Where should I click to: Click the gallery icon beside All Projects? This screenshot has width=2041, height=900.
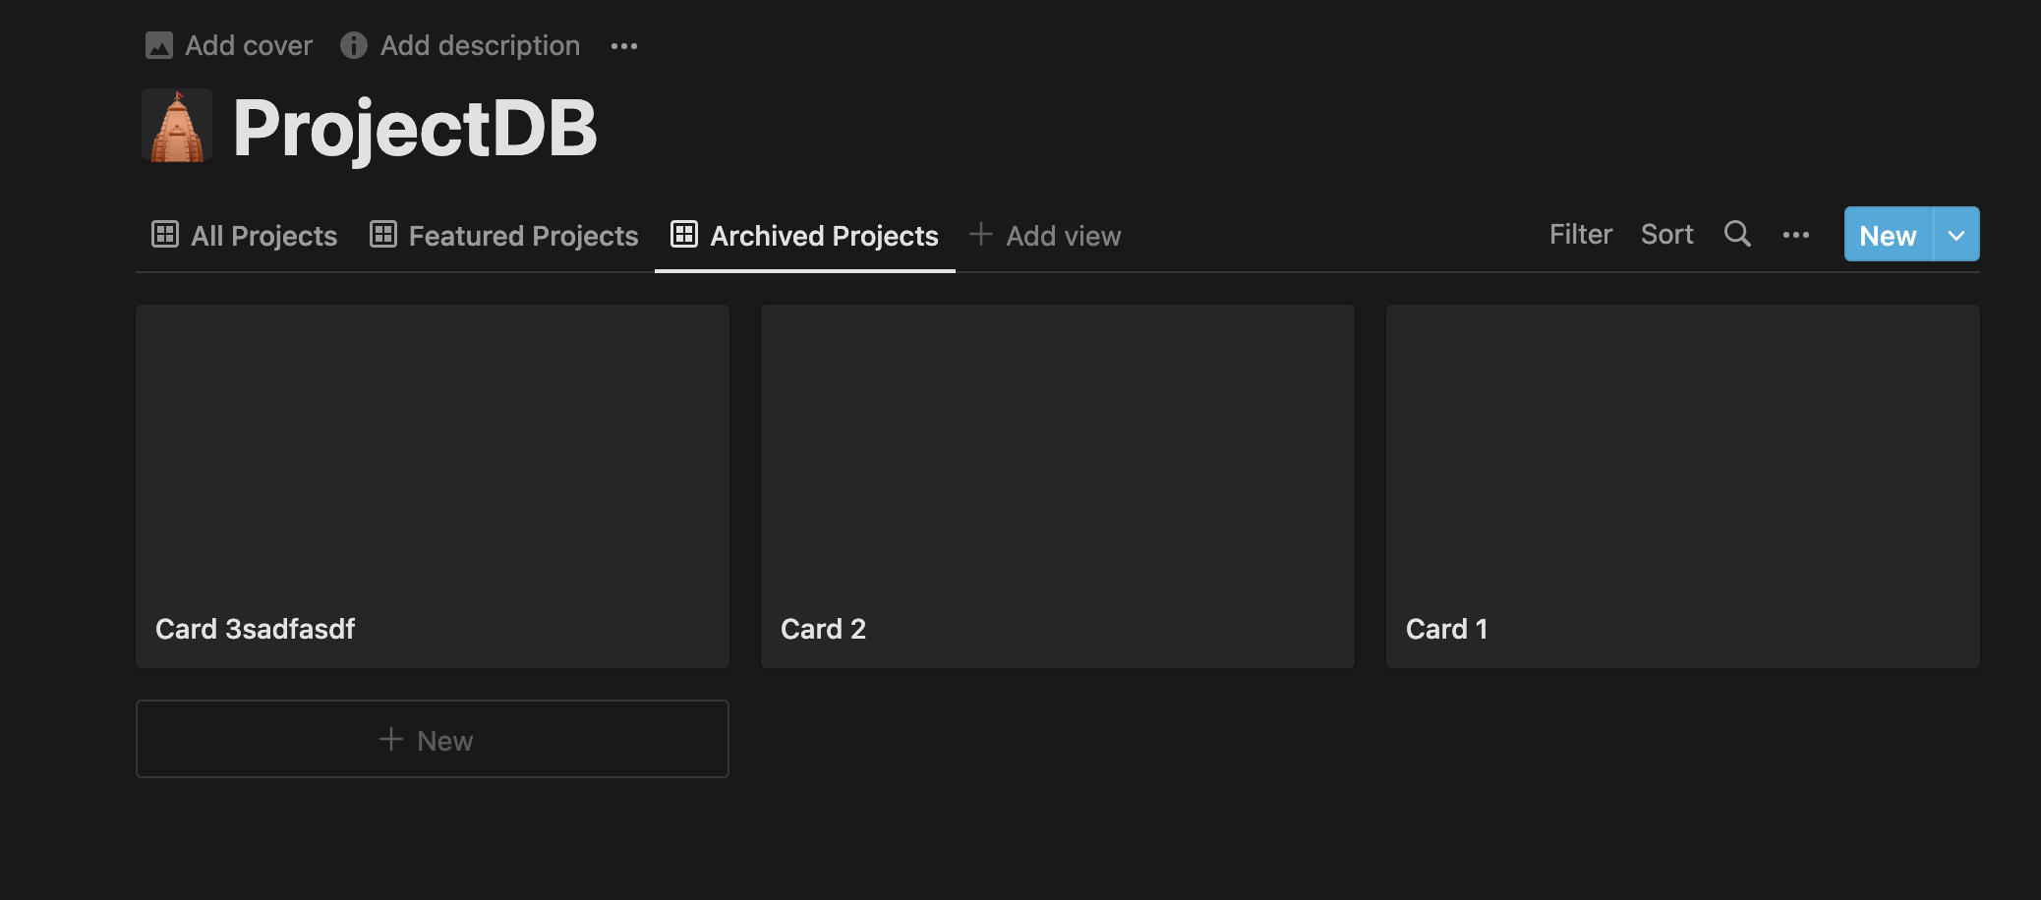tap(165, 235)
